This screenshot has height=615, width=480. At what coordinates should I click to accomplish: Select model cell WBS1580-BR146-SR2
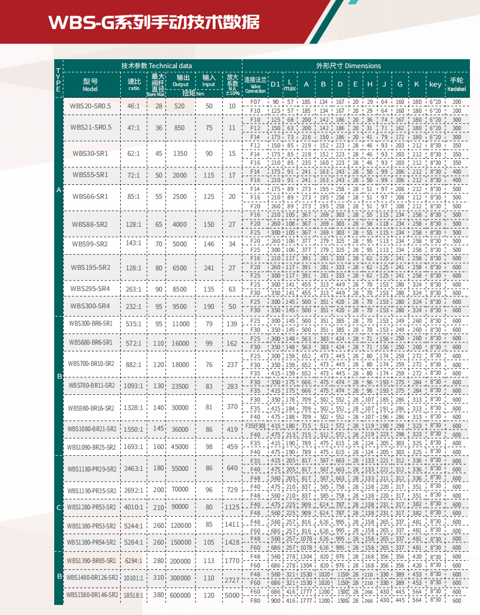[x=92, y=595]
